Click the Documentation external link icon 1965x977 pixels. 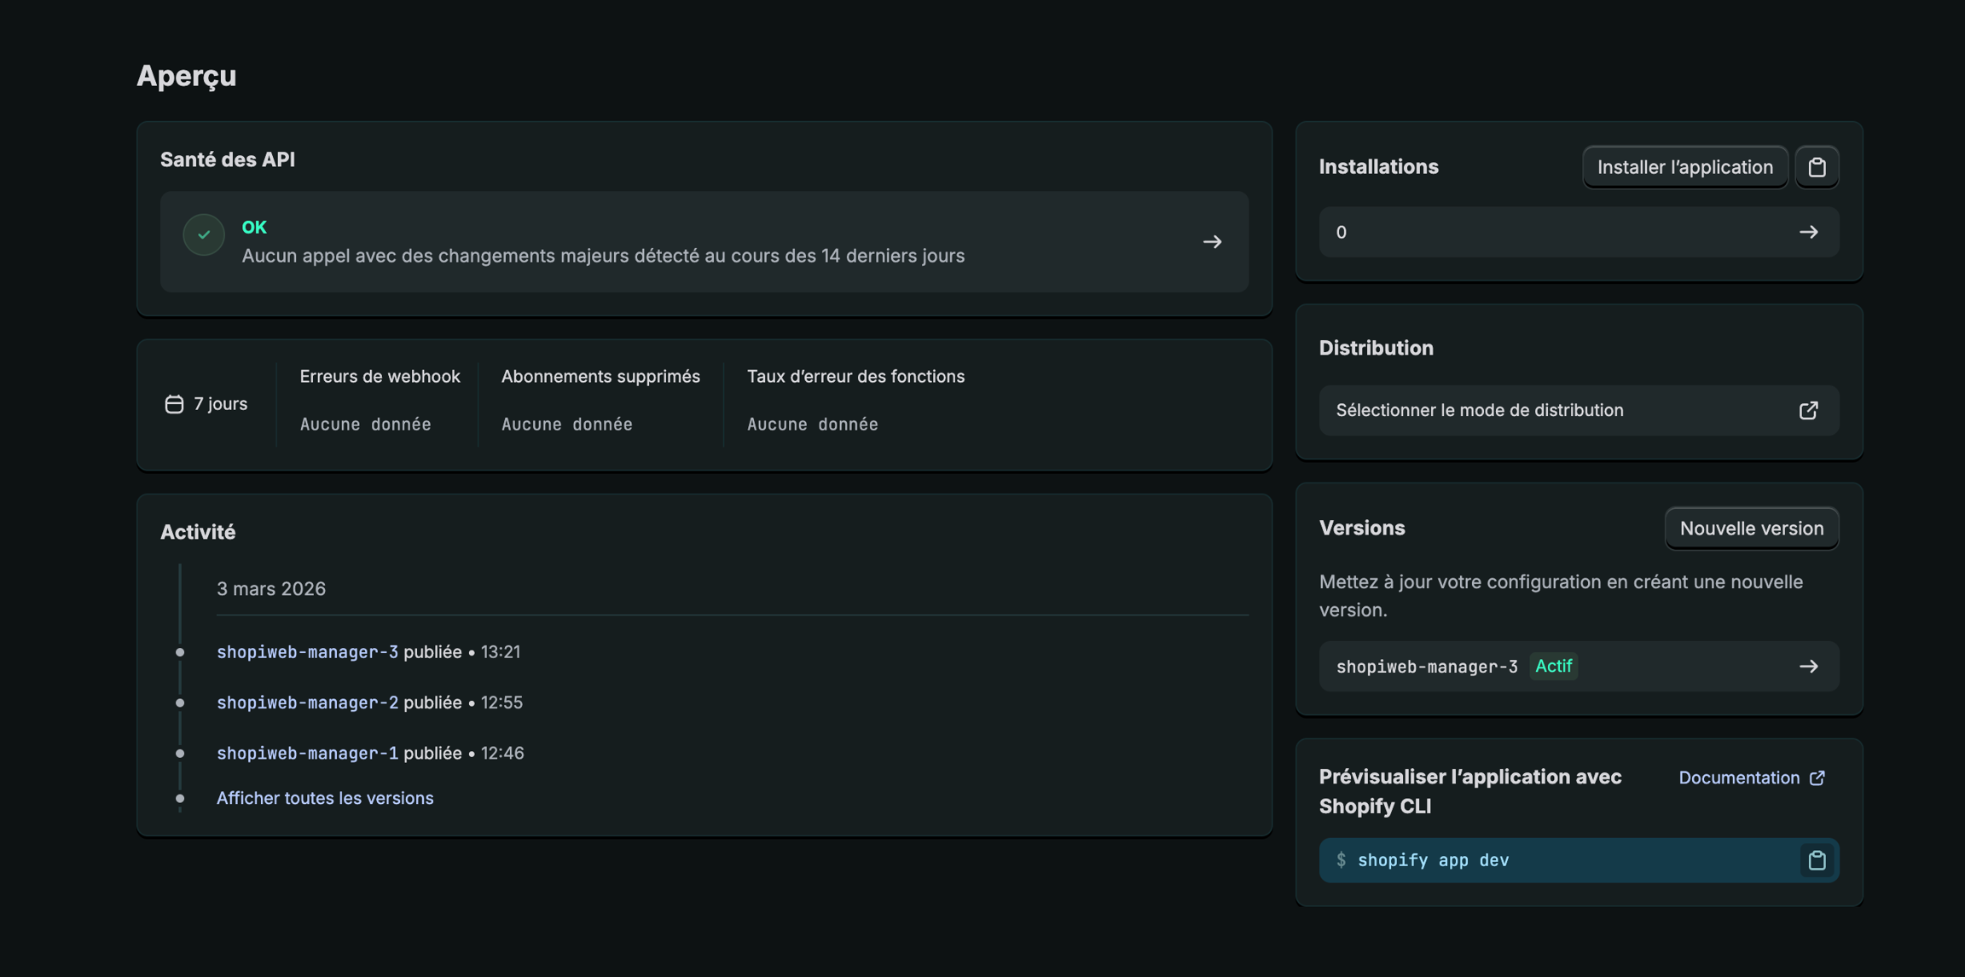(x=1817, y=778)
